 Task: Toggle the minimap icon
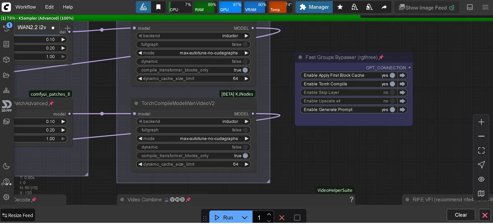tap(481, 194)
